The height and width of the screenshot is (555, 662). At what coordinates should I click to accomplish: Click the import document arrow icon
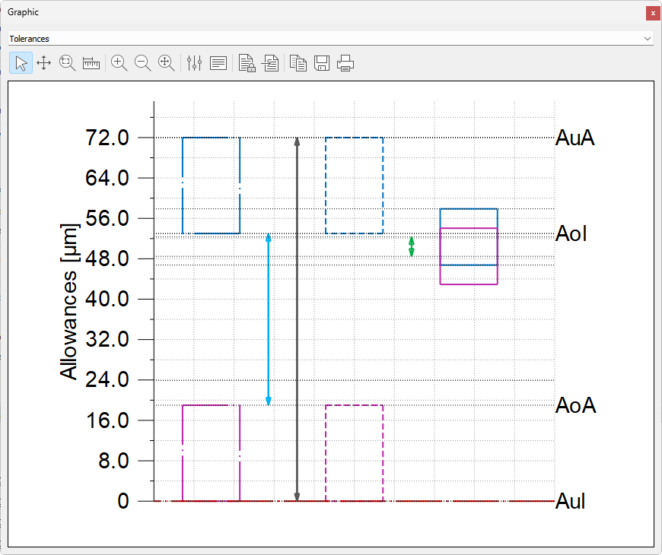click(270, 63)
